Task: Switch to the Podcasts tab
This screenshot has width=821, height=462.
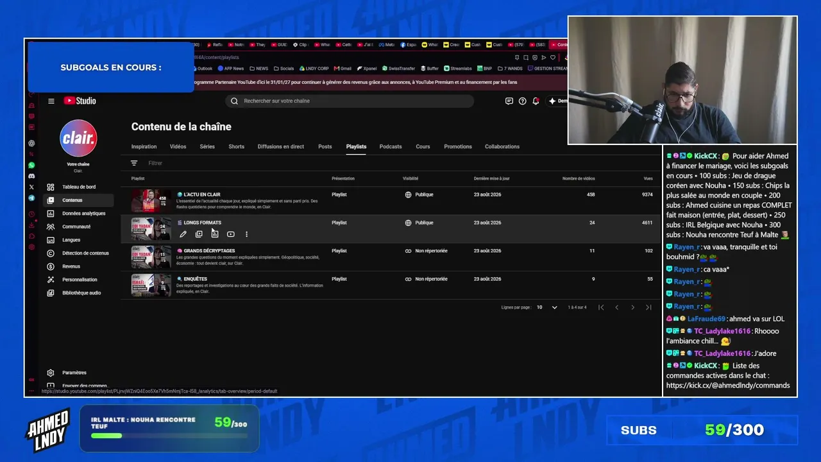Action: tap(391, 146)
